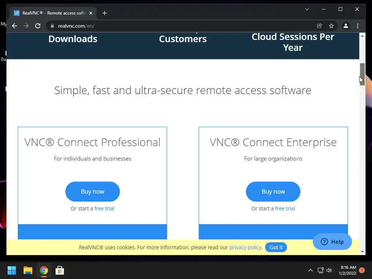Viewport: 372px width, 279px height.
Task: Open the Help chat widget
Action: [x=332, y=242]
